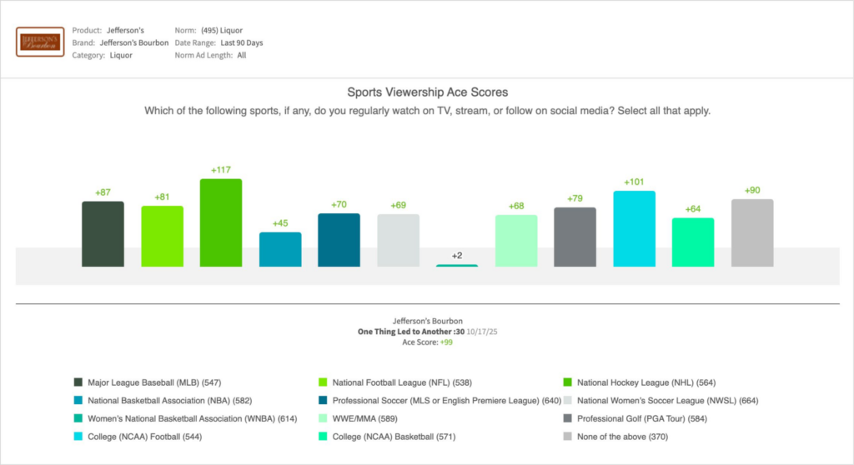Click the National Women's Soccer League legend label
Image resolution: width=854 pixels, height=465 pixels.
pos(648,401)
